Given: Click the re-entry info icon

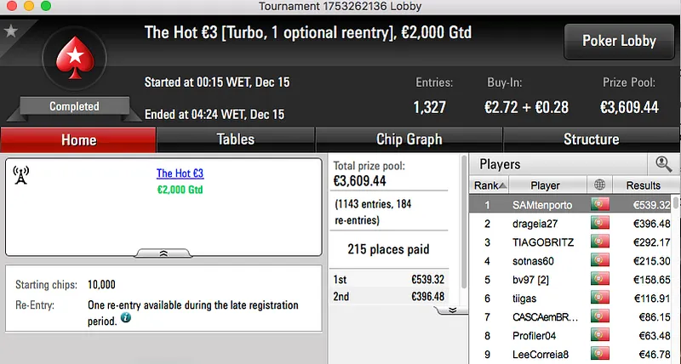Looking at the screenshot, I should coord(126,318).
